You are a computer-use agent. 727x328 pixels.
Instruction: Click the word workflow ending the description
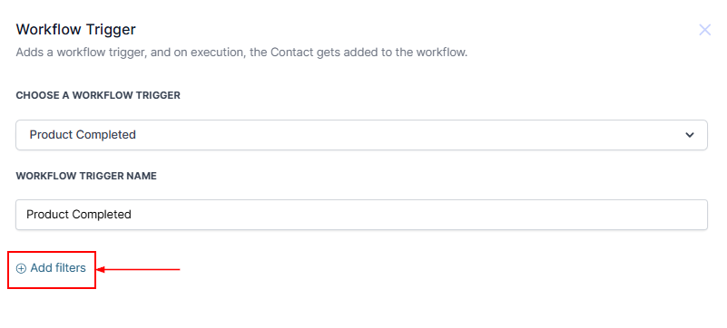pos(441,53)
